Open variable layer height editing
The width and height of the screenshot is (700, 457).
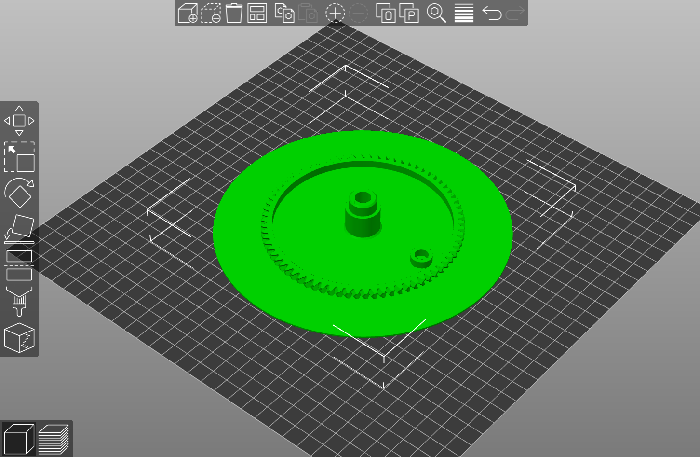point(464,13)
